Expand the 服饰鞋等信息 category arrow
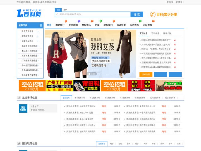The image size is (201, 151). (x=38, y=36)
